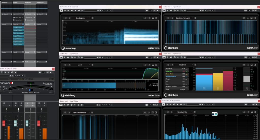Click Copy button in bx_tuner toolbar
The image size is (260, 140).
(x=27, y=79)
